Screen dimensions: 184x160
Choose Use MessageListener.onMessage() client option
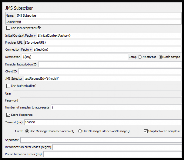coord(80,131)
